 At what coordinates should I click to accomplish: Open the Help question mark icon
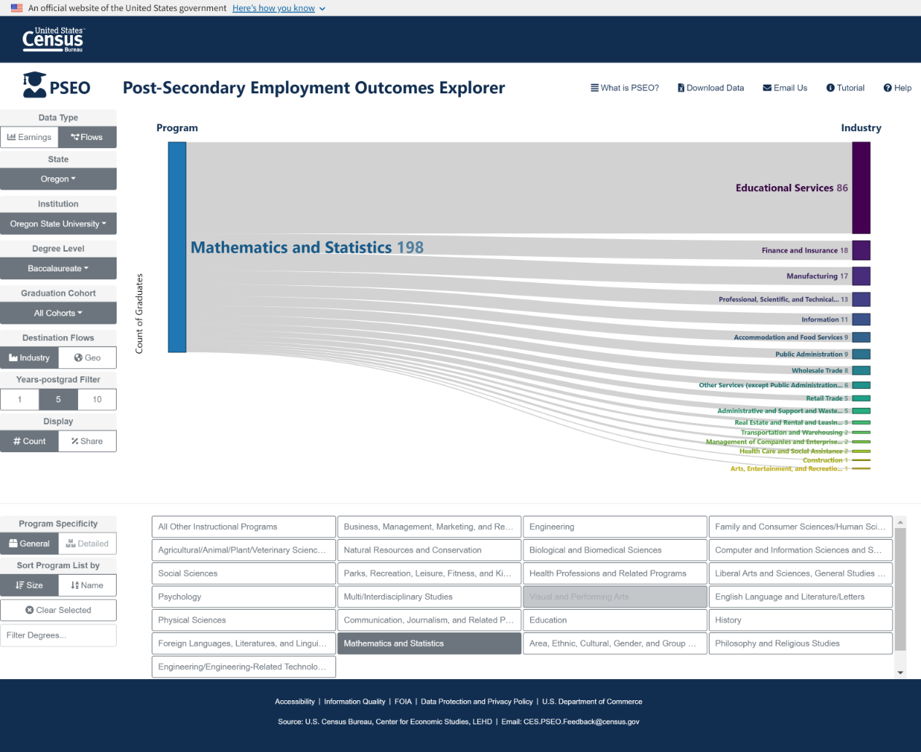point(887,88)
